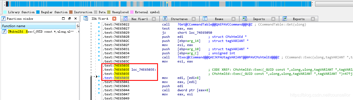Click arg_14 operand in push instruction
The height and width of the screenshot is (100, 353).
point(193,41)
